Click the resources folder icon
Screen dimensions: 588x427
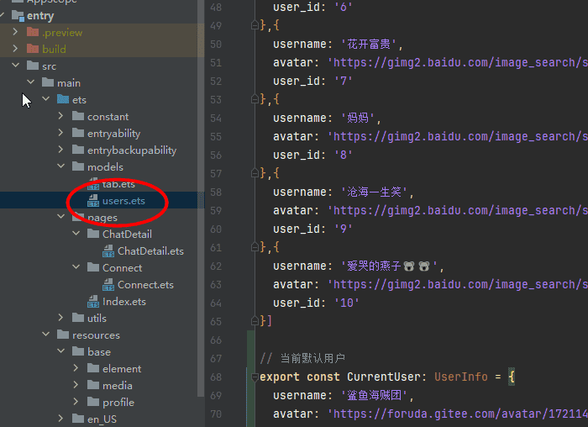[63, 335]
